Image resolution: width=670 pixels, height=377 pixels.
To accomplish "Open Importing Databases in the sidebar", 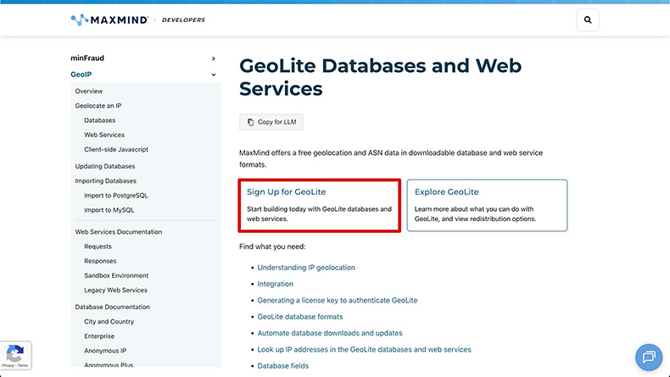I will [105, 180].
